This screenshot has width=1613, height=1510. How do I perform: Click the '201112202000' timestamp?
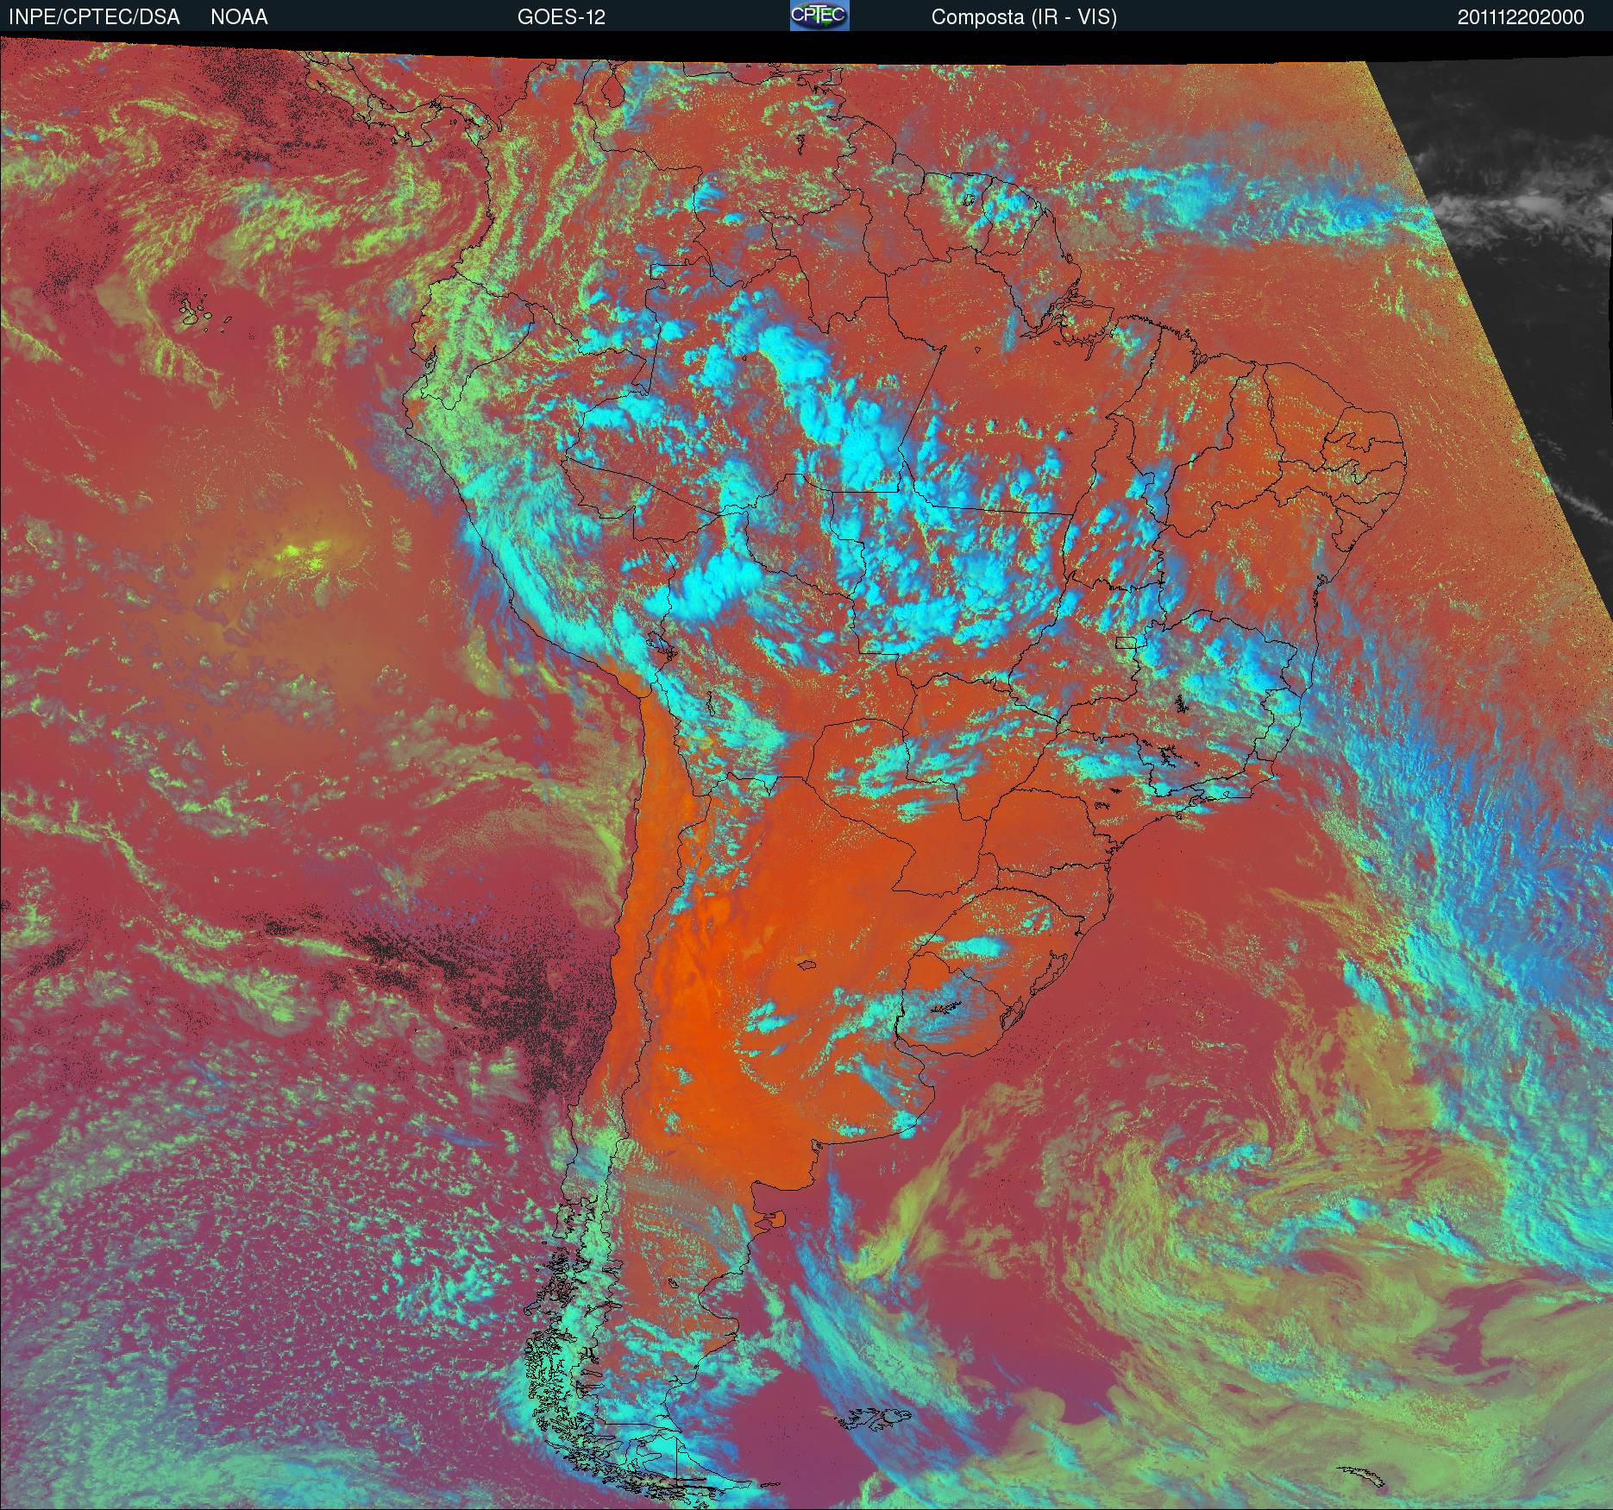click(x=1521, y=17)
